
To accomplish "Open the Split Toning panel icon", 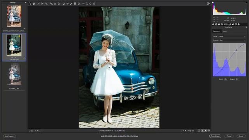I will tap(225, 24).
